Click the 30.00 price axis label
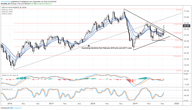The height and width of the screenshot is (110, 192). coord(186,65)
